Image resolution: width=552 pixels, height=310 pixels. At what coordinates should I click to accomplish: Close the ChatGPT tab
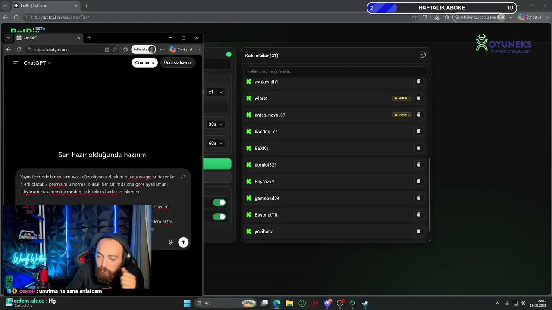click(x=78, y=38)
